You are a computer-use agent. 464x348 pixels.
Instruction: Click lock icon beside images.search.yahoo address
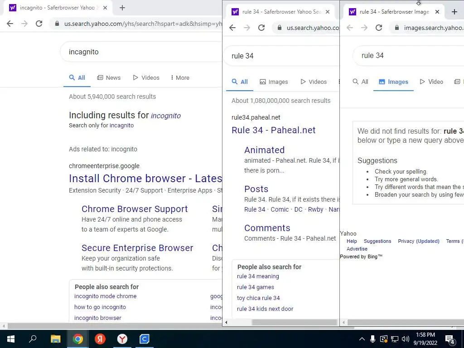(x=397, y=28)
